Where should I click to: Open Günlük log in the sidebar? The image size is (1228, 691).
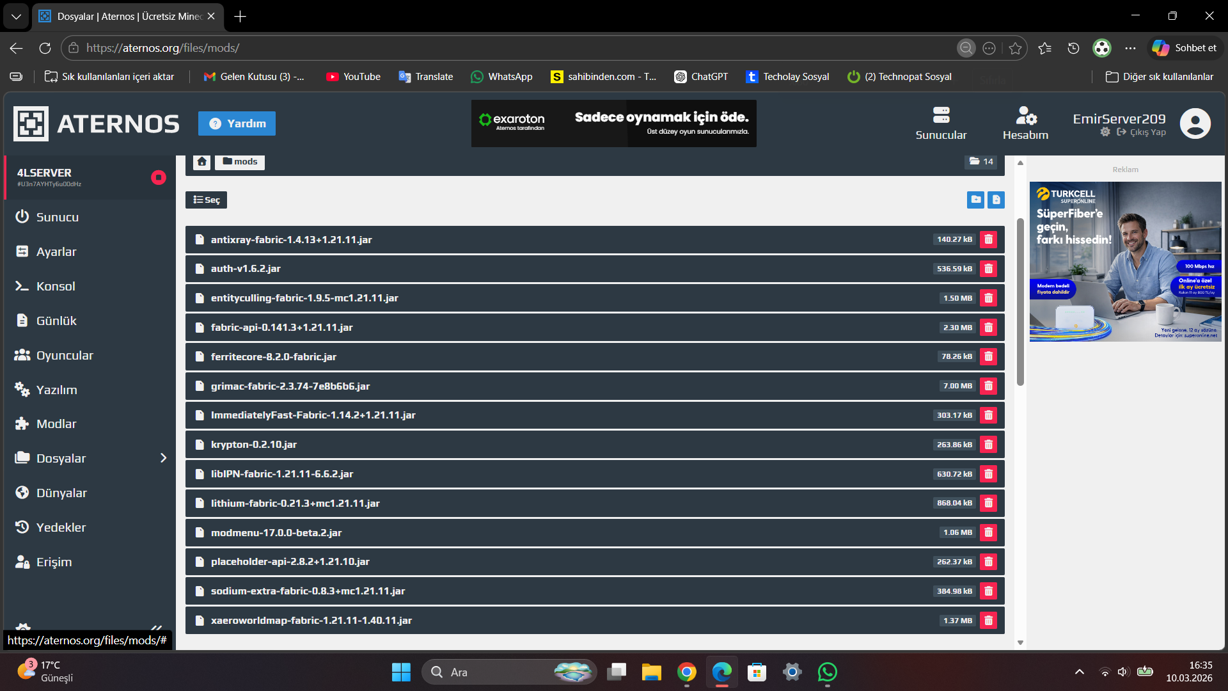[90, 321]
